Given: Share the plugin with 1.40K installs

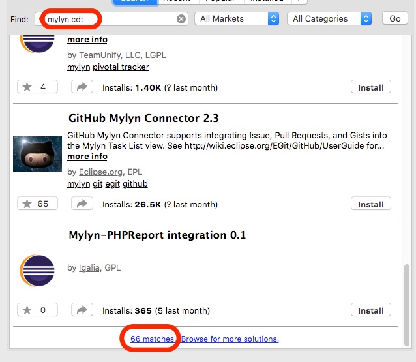Looking at the screenshot, I should tap(82, 87).
